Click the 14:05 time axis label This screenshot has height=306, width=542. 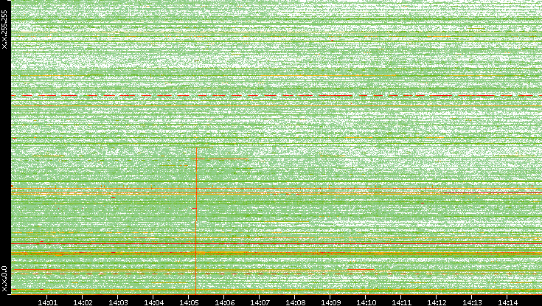[x=189, y=302]
